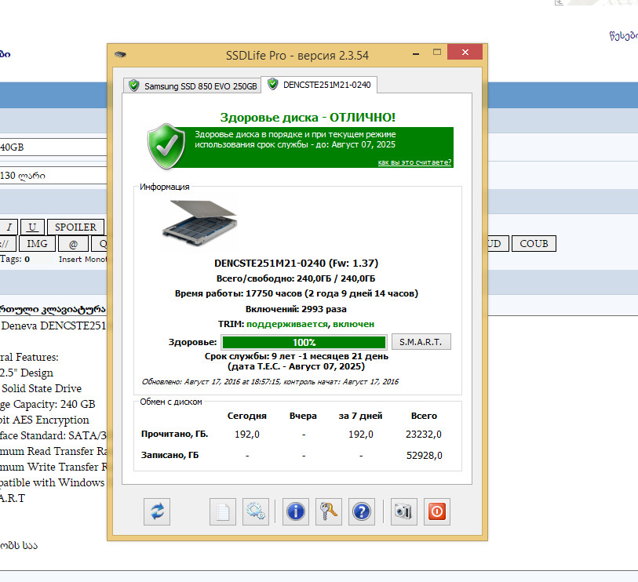
Task: Click 'Записано, ГБ' row label
Action: click(170, 455)
